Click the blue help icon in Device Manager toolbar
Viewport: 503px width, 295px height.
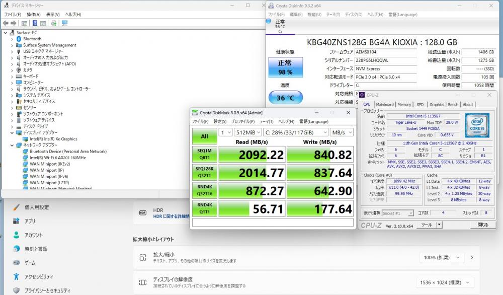[35, 23]
